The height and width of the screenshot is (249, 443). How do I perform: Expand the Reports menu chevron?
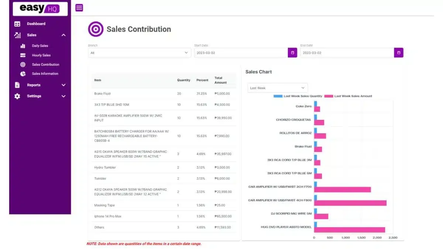click(x=63, y=85)
